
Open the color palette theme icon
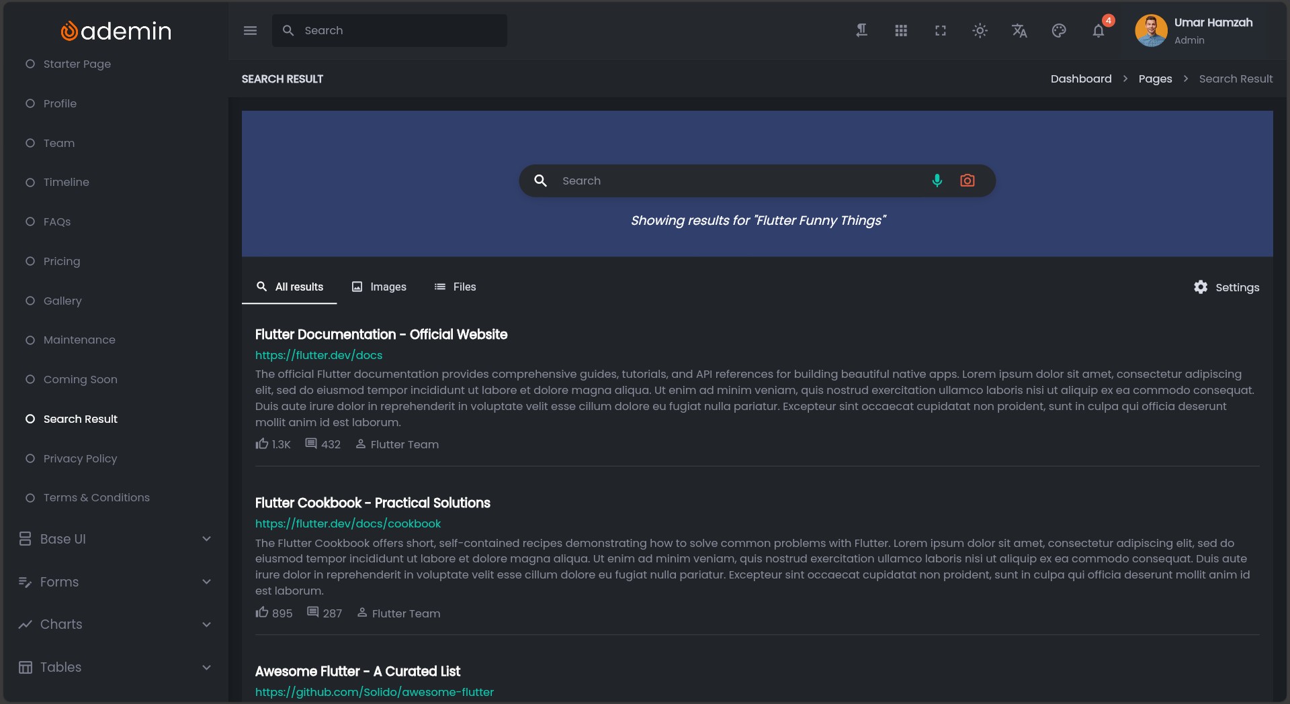1059,31
